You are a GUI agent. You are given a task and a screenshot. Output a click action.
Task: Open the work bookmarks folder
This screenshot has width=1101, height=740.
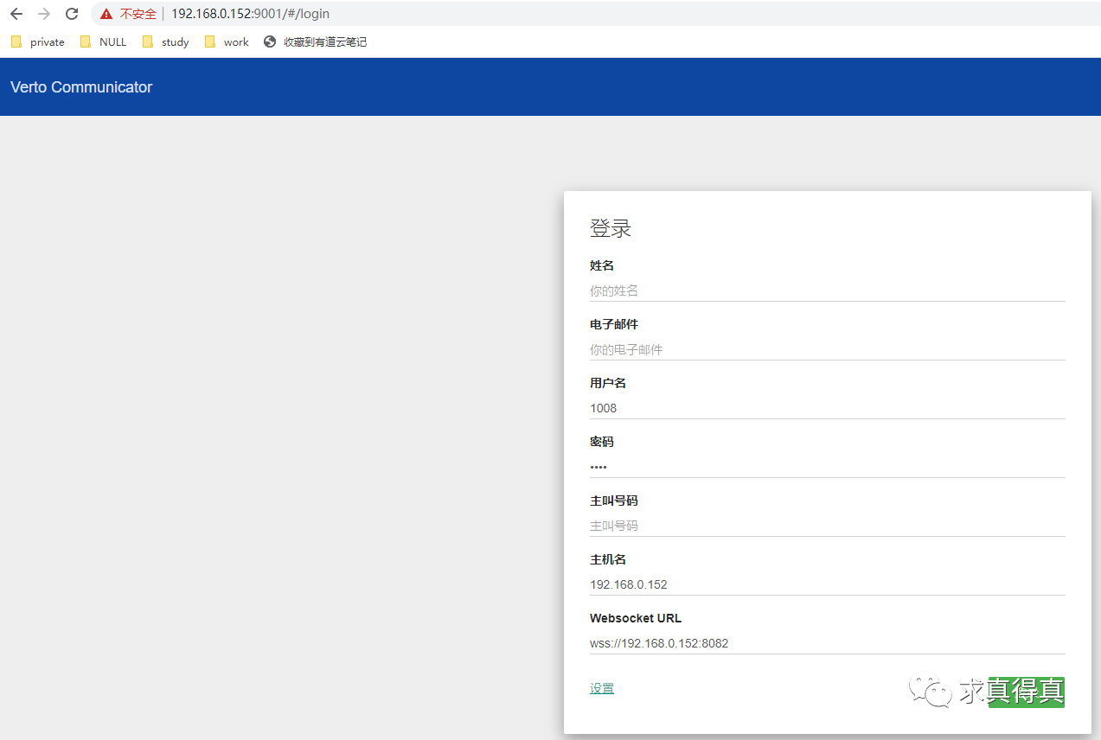coord(227,41)
